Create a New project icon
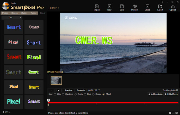 (109, 8)
